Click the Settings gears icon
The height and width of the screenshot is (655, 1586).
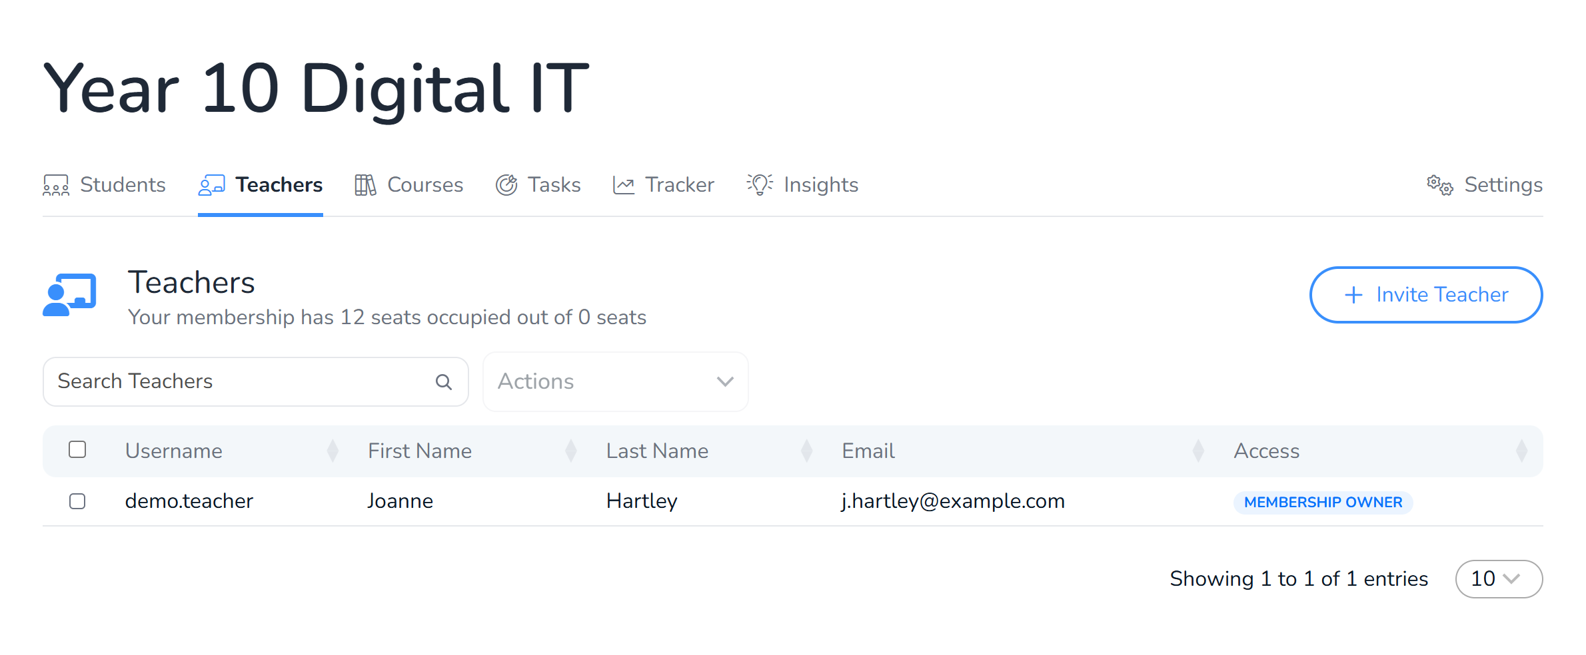click(1439, 185)
